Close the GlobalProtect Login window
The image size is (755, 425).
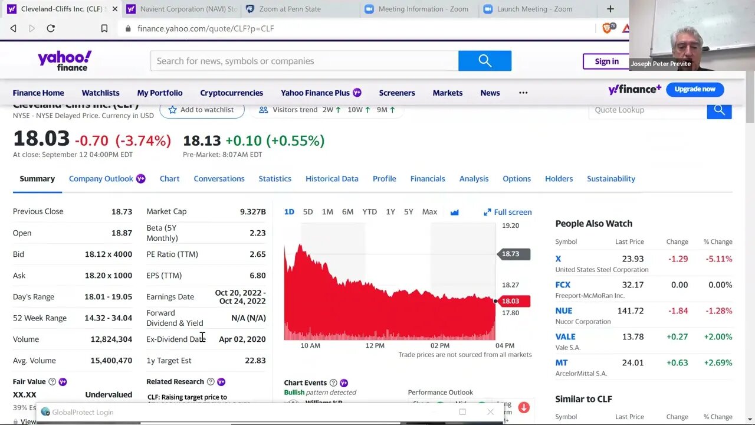pos(490,412)
